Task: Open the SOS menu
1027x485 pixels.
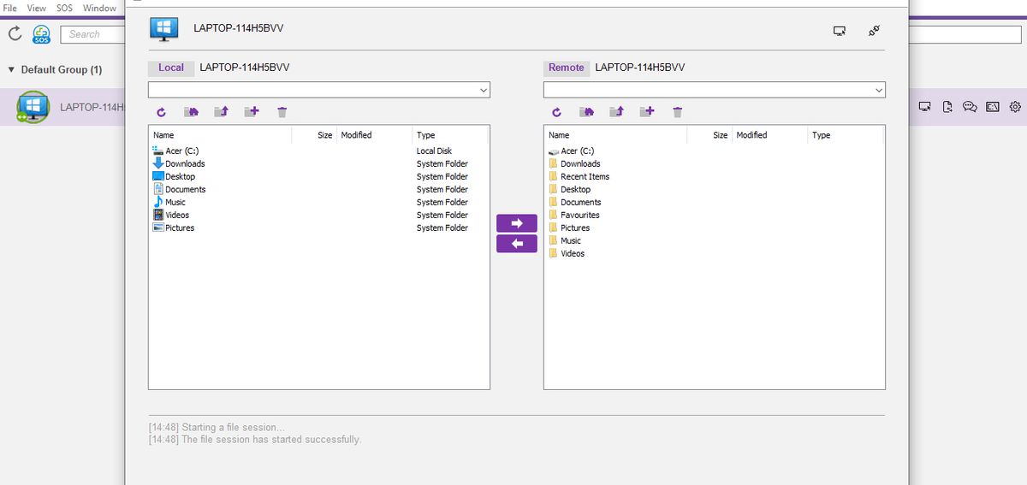Action: tap(65, 8)
